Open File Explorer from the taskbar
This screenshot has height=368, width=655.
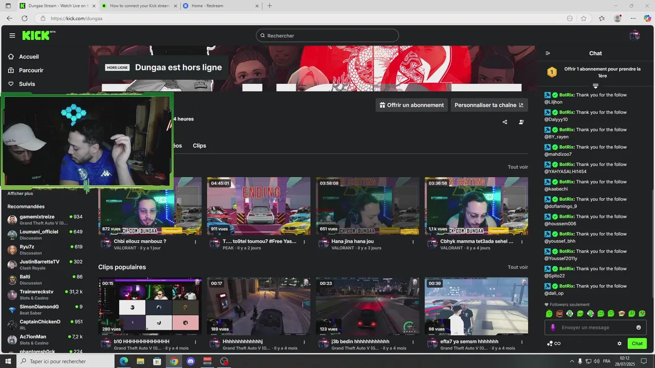tap(140, 361)
